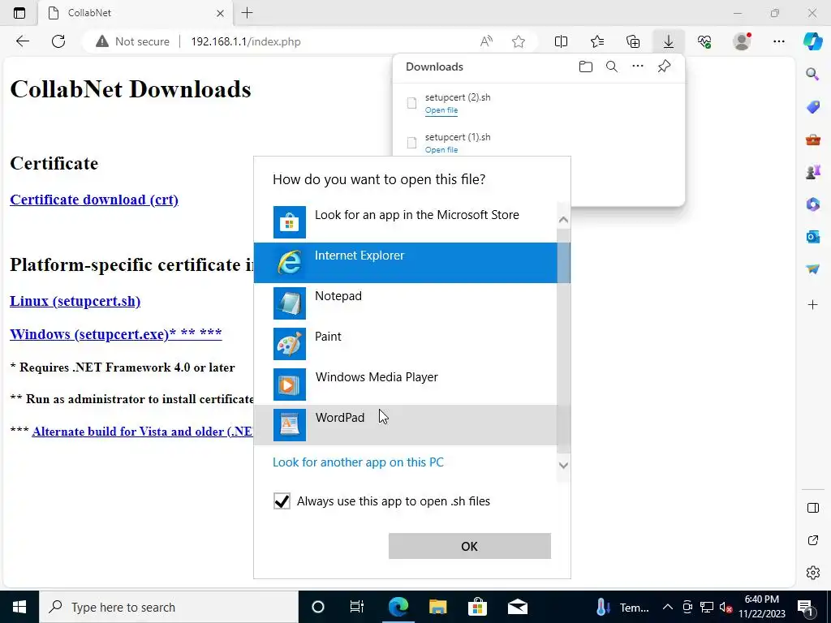Click taskbar Type here to search box
This screenshot has width=831, height=623.
[169, 607]
